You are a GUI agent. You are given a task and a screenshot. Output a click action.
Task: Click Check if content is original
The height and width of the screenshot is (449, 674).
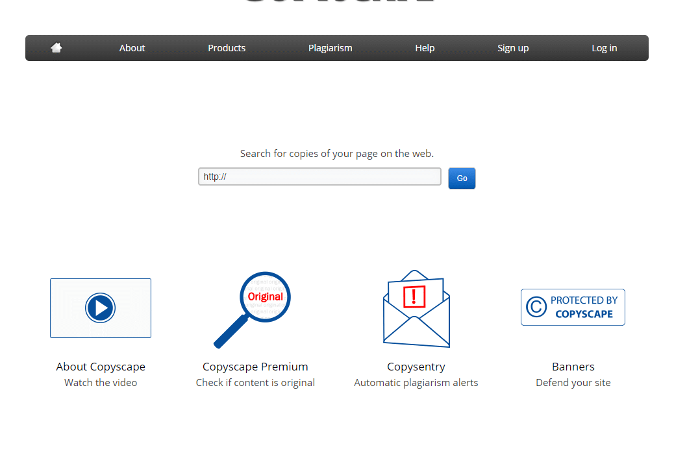(x=255, y=383)
